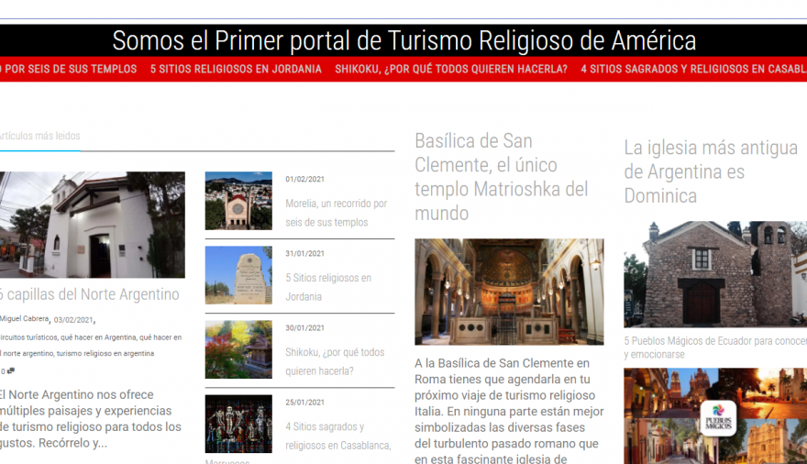Click author name Miguel Cabrera
The height and width of the screenshot is (464, 807).
pos(25,319)
